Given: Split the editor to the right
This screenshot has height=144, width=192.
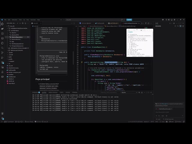Looking at the screenshot, I should coord(148,23).
